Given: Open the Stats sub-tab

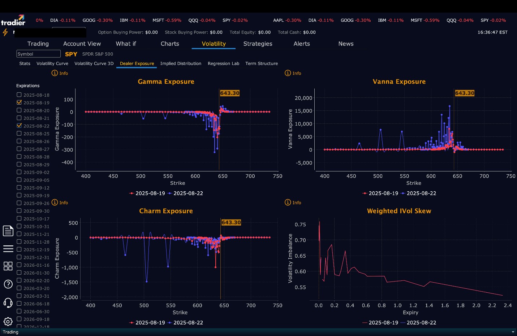Looking at the screenshot, I should click(x=25, y=64).
